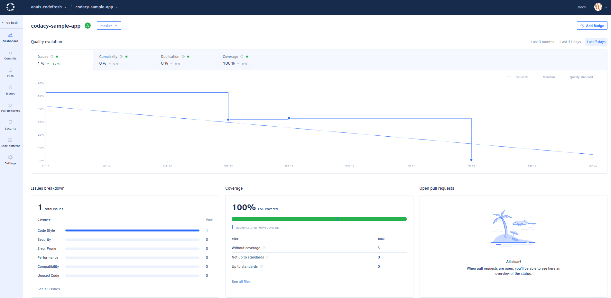Switch to the Last 31 days range
Screen dimensions: 611x298
click(570, 42)
